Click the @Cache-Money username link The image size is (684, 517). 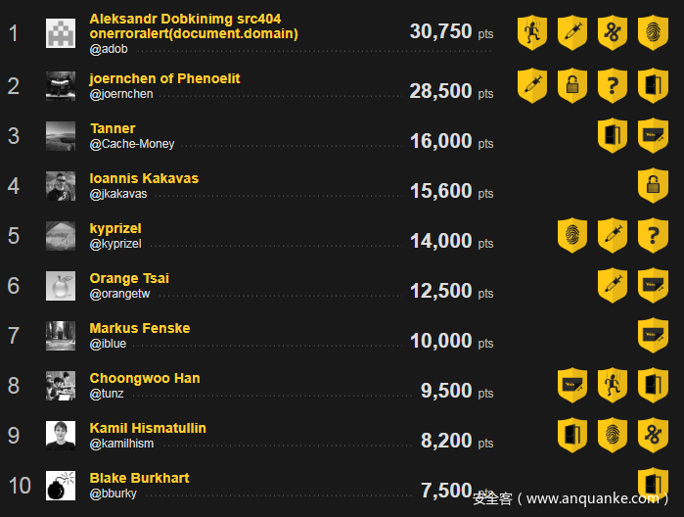(x=132, y=144)
